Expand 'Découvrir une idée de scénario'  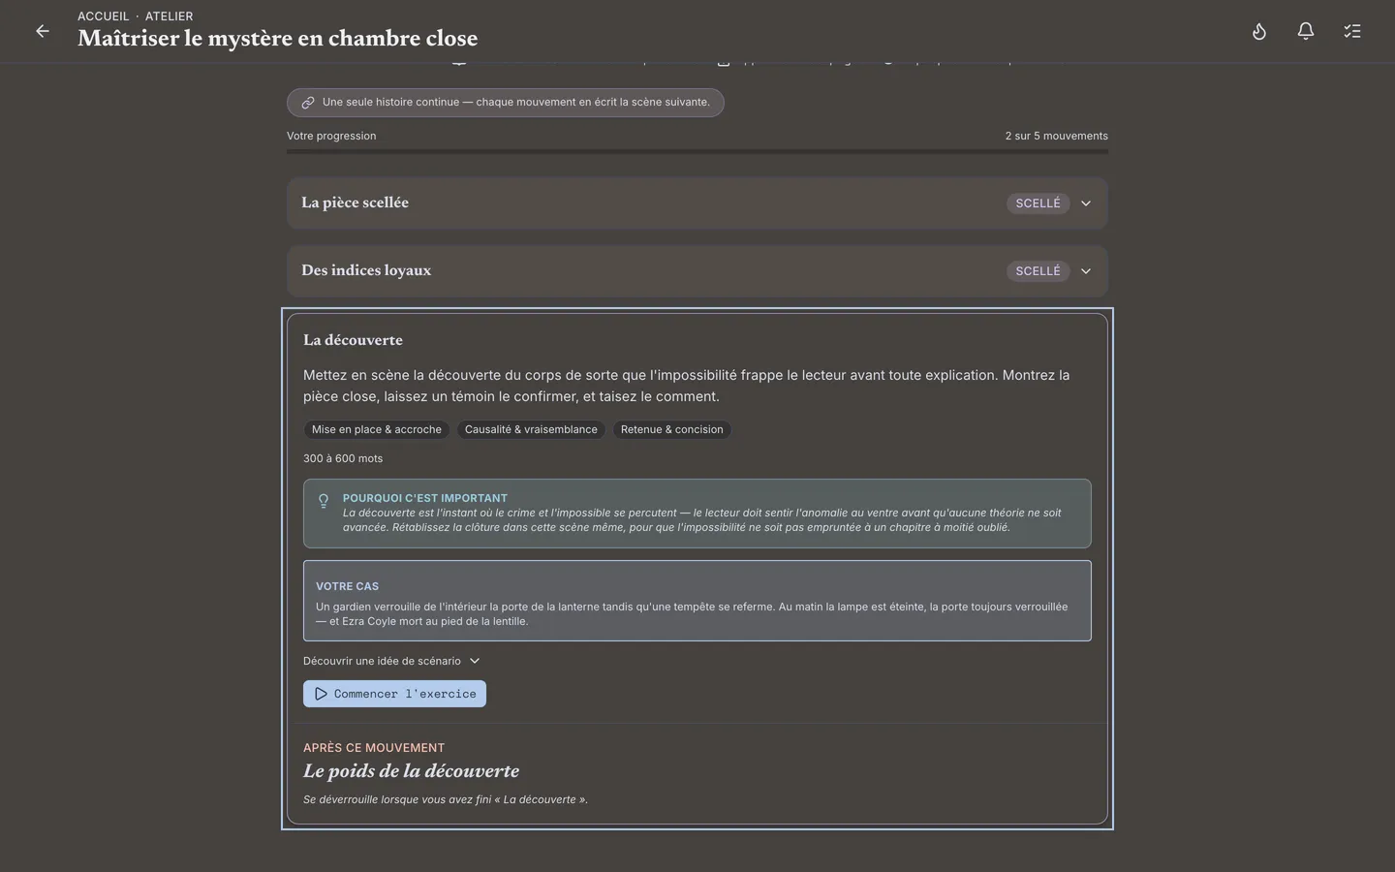(x=391, y=661)
